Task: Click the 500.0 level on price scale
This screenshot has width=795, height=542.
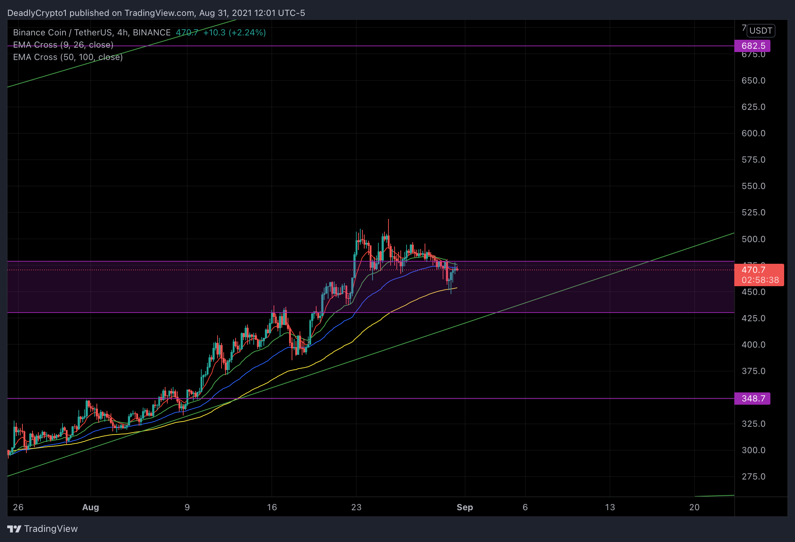Action: (x=753, y=239)
